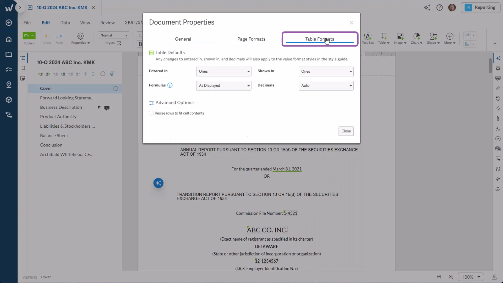Image resolution: width=503 pixels, height=283 pixels.
Task: Click the Close button in dialog
Action: click(x=346, y=131)
